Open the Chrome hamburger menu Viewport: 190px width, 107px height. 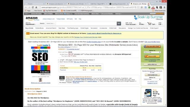click(x=164, y=7)
